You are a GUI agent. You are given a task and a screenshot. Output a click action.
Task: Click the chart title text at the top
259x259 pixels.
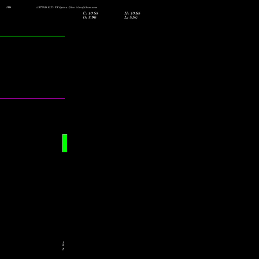(66, 7)
